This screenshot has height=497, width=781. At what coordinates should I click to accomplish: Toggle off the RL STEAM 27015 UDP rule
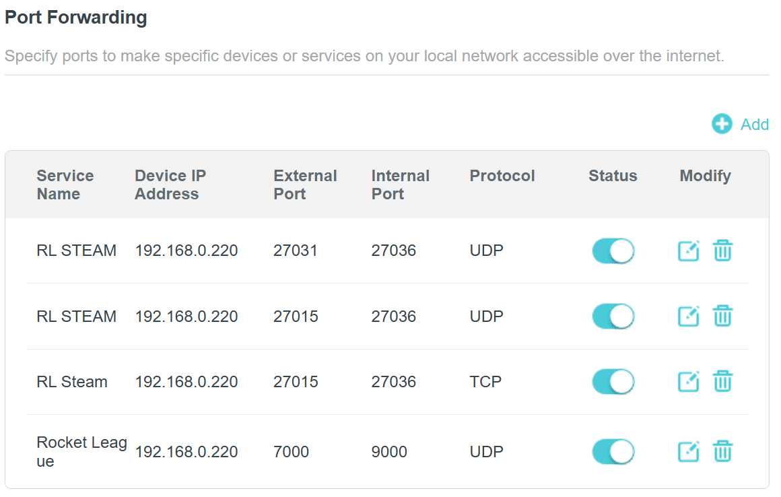613,316
